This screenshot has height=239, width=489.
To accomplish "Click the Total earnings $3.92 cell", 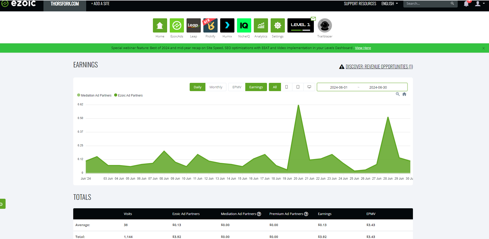I will [x=322, y=237].
